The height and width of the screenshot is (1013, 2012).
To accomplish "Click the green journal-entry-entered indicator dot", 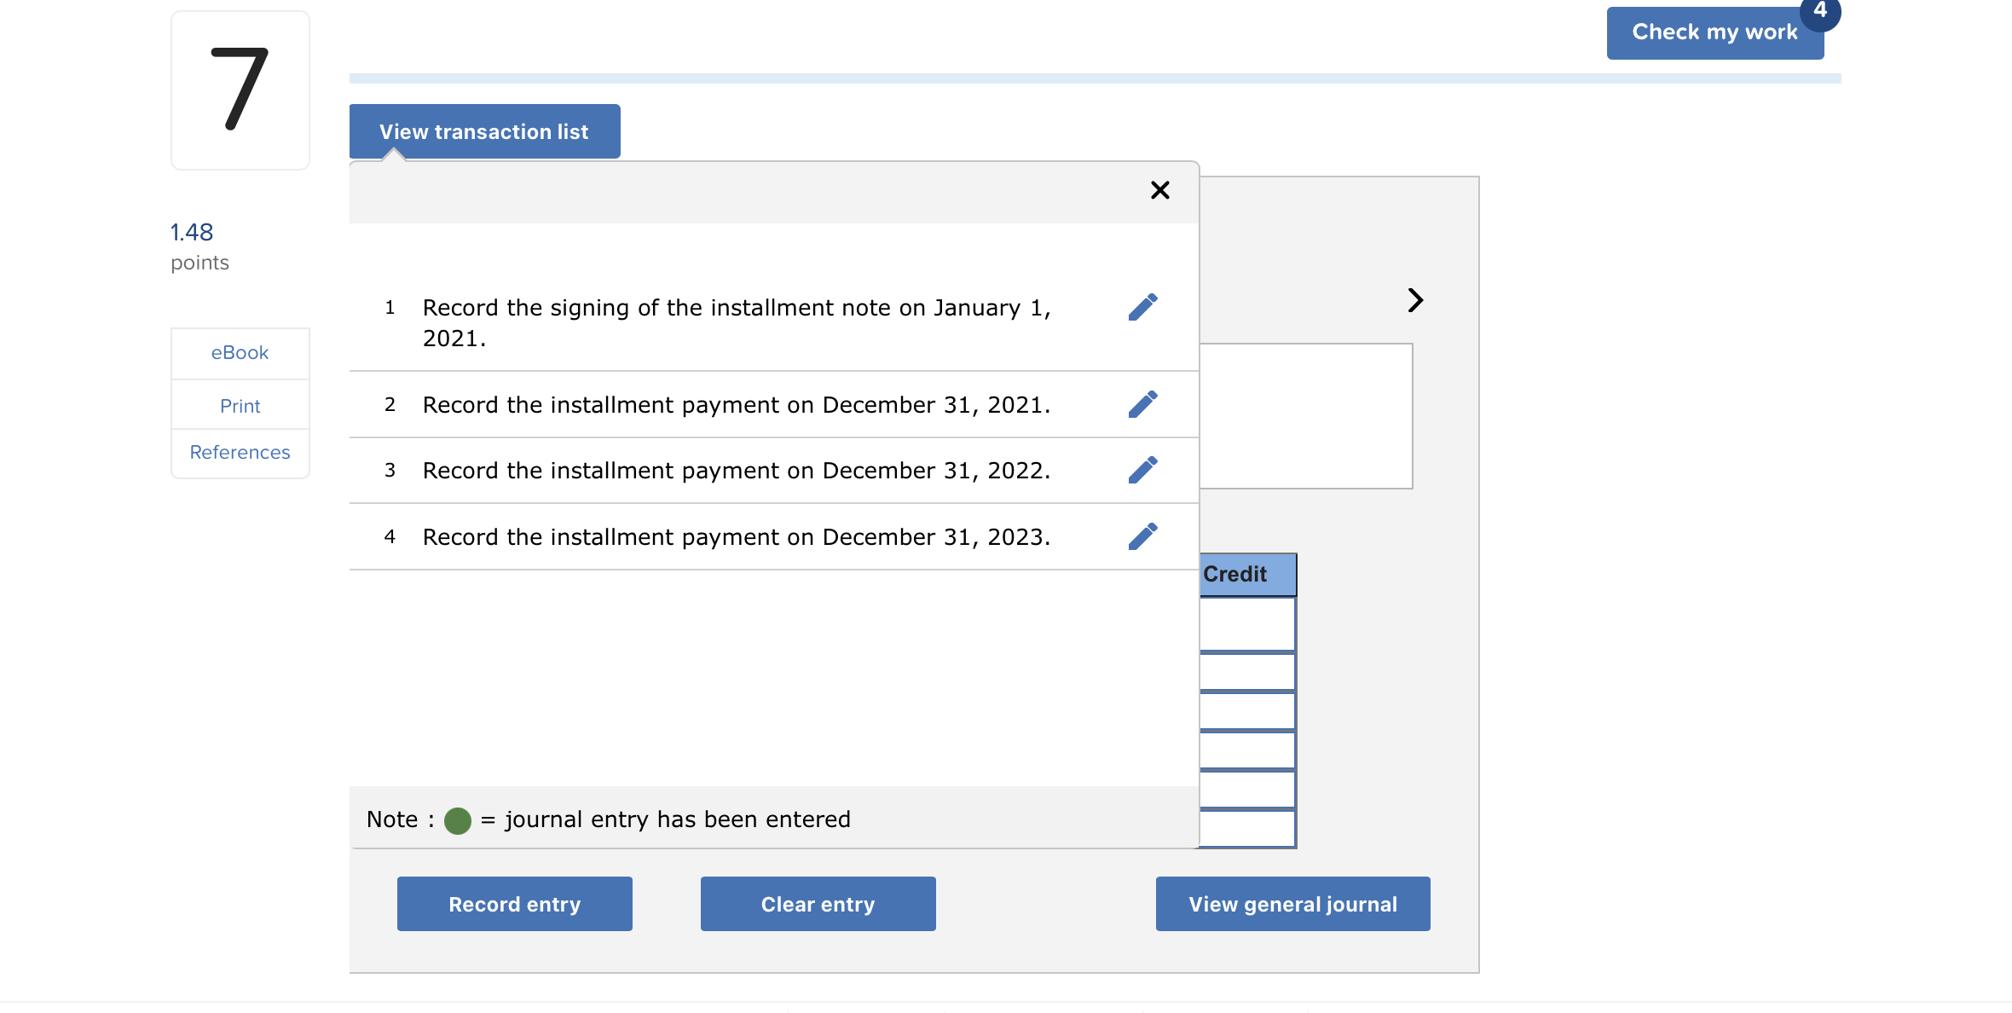I will [x=458, y=819].
